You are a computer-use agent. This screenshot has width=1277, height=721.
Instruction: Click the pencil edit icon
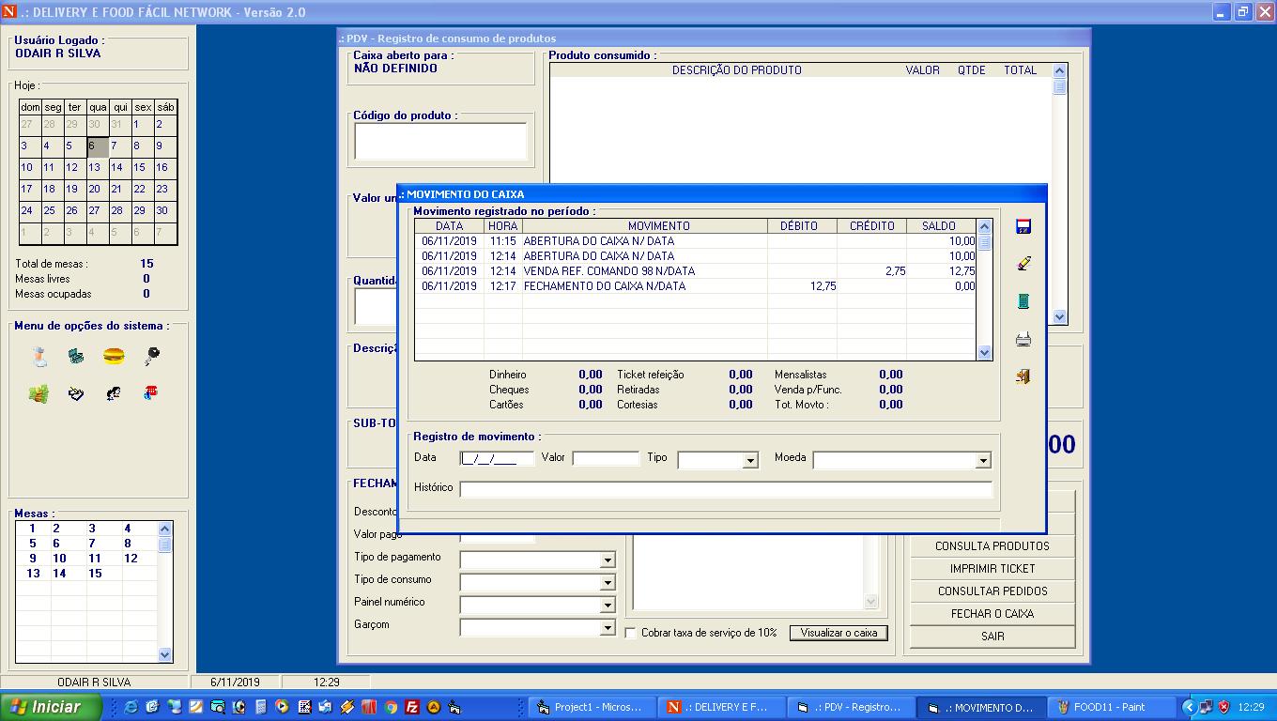[x=1023, y=264]
